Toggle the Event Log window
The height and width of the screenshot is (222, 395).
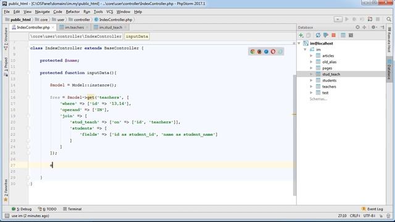(372, 209)
